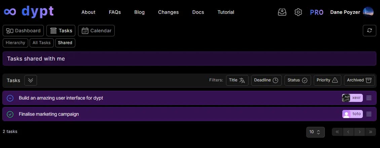Screen dimensions: 380x148
Task: Open row menu for toto task
Action: pos(369,114)
